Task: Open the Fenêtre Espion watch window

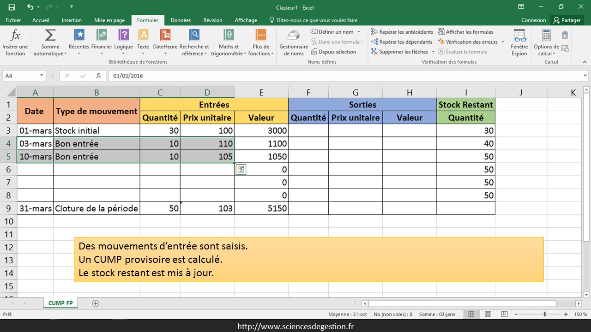Action: (519, 42)
